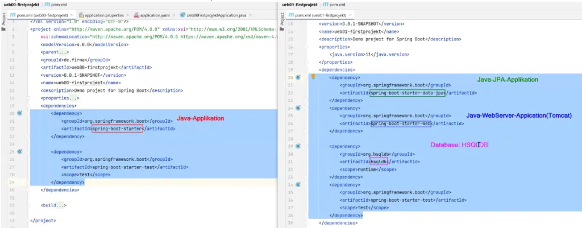Viewport: 582px width, 228px height.
Task: Click the dependency gutter icon on line 34 of the ueb01 pom.xml
Action: coord(298,185)
